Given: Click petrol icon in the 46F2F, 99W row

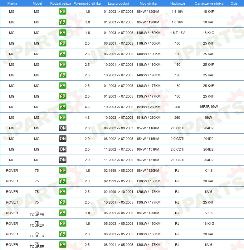Looking at the screenshot, I should [62, 107].
